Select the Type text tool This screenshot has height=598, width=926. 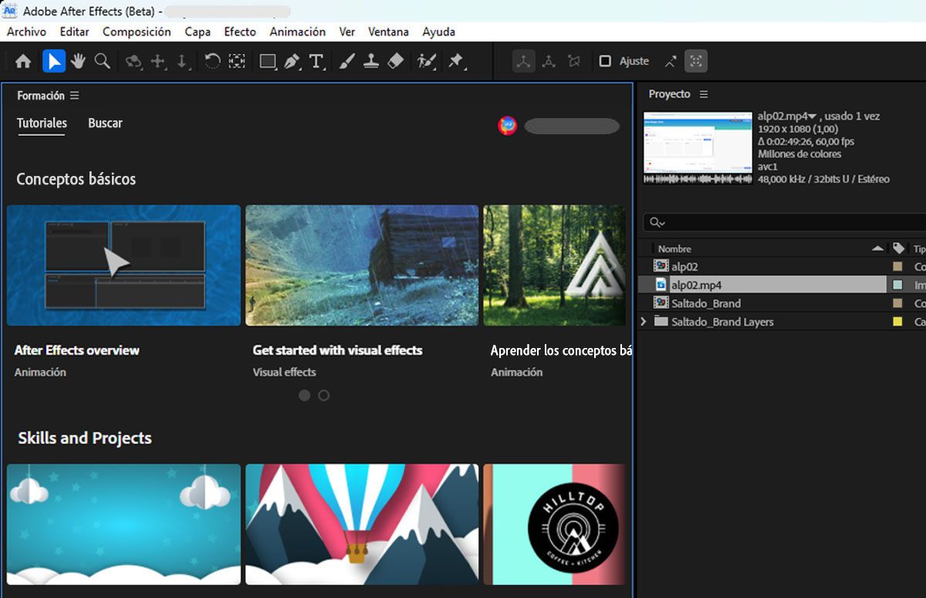(x=316, y=61)
